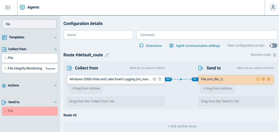This screenshot has width=279, height=132.
Task: Open the user profile icon
Action: click(273, 7)
